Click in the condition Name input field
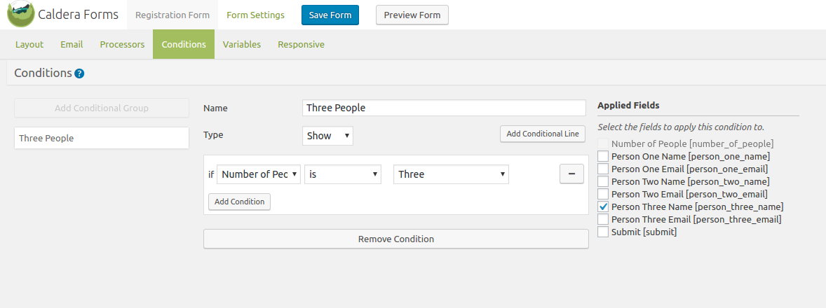 (x=443, y=108)
